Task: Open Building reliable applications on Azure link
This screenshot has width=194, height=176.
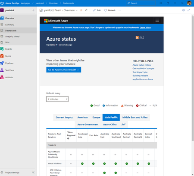Action: point(143,77)
